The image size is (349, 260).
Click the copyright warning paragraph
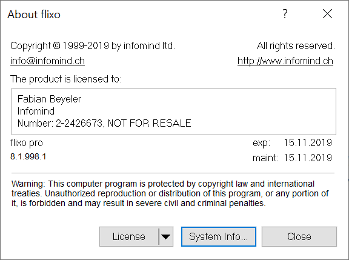click(170, 193)
